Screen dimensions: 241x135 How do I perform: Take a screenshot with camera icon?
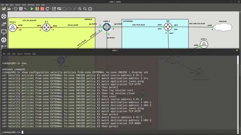(90, 9)
